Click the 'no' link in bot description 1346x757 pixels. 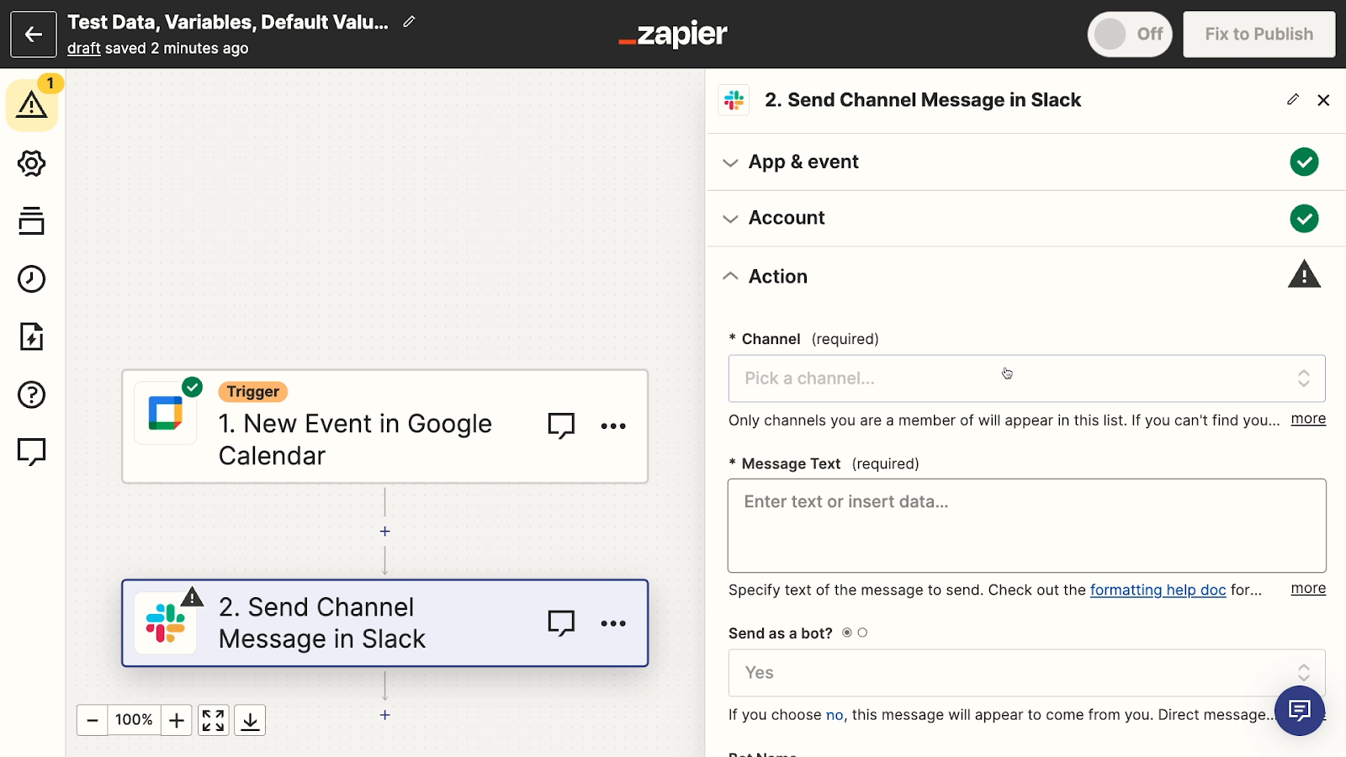pyautogui.click(x=835, y=715)
